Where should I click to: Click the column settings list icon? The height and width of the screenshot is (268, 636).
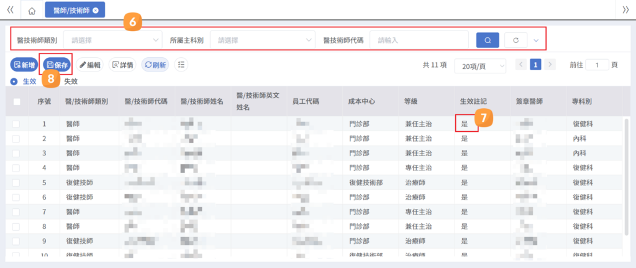[181, 65]
